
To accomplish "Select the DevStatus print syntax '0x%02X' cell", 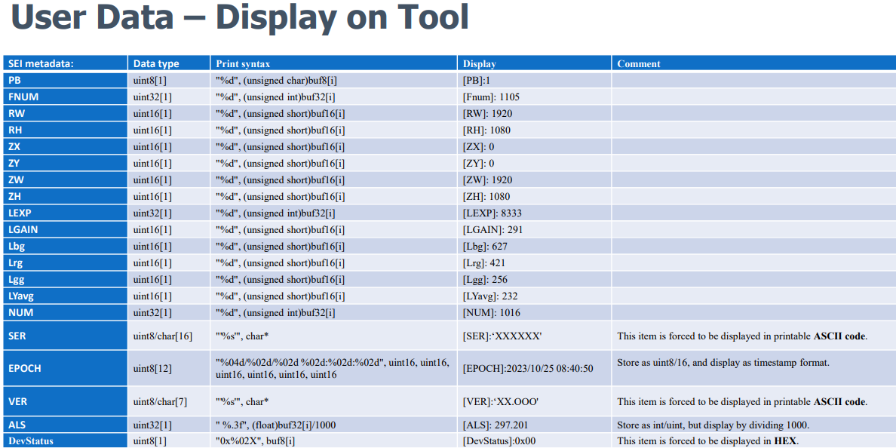I will pos(255,440).
